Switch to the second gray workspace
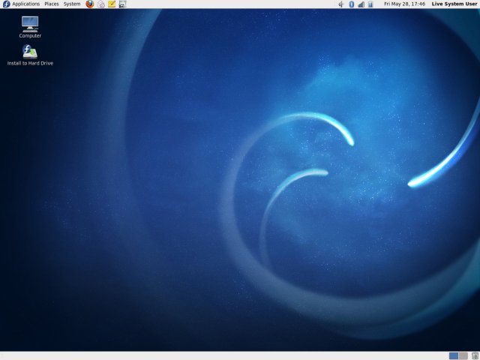Image resolution: width=480 pixels, height=360 pixels. click(x=463, y=356)
